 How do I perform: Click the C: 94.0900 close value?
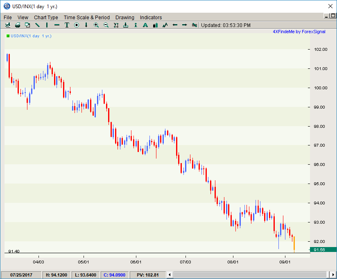(x=115, y=275)
